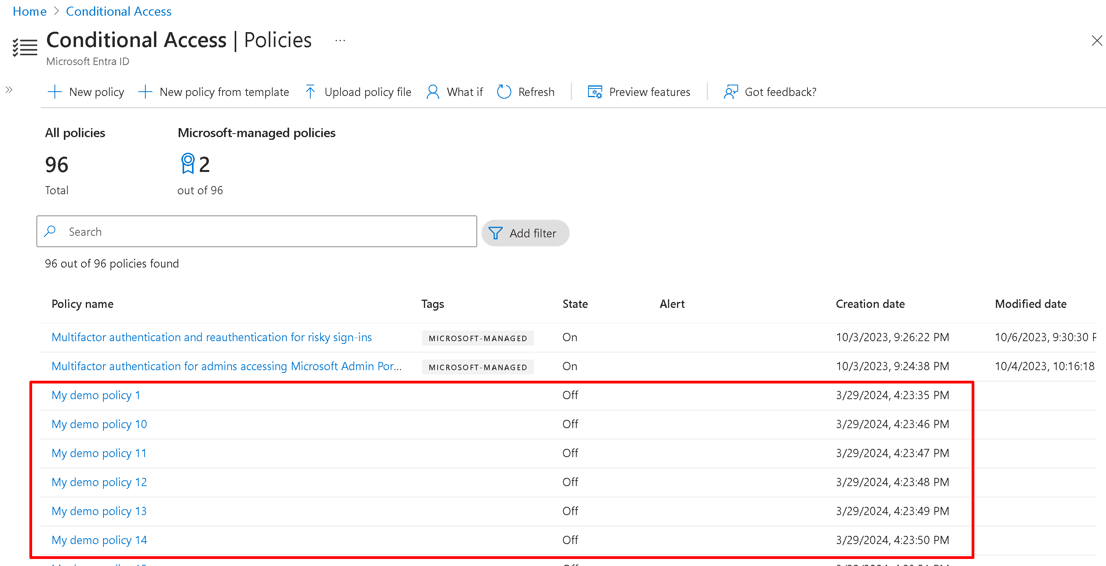Viewport: 1106px width, 566px height.
Task: Expand the collapsed left sidebar chevron
Action: click(9, 90)
